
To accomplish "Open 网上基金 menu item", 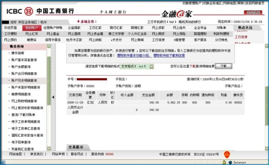I will 53,34.
